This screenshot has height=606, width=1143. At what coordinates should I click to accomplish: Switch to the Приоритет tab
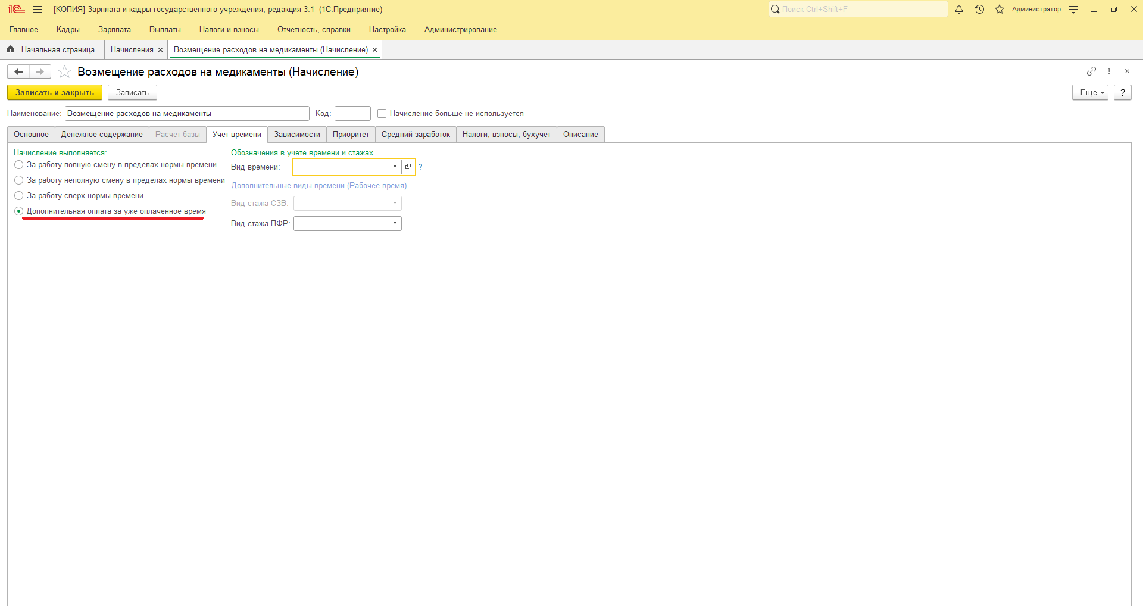point(351,135)
